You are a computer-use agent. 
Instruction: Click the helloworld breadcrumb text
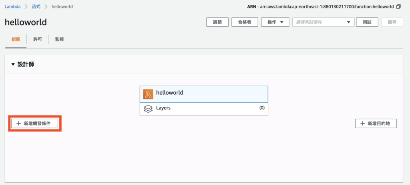pyautogui.click(x=62, y=7)
